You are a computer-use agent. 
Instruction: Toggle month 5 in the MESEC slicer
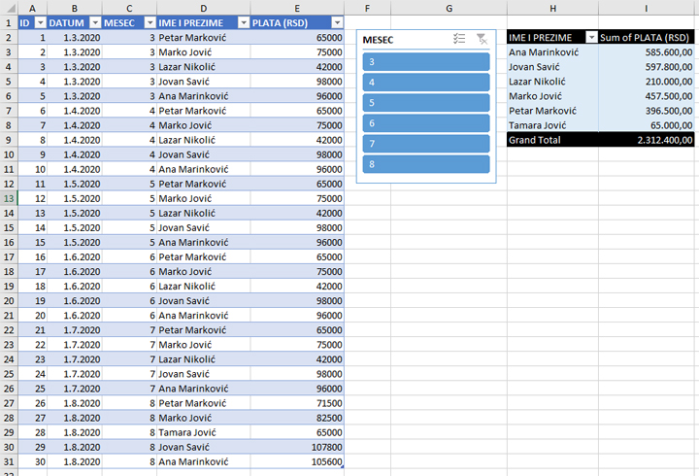(x=425, y=102)
